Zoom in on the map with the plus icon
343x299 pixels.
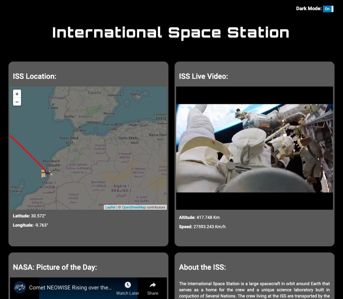[x=17, y=94]
